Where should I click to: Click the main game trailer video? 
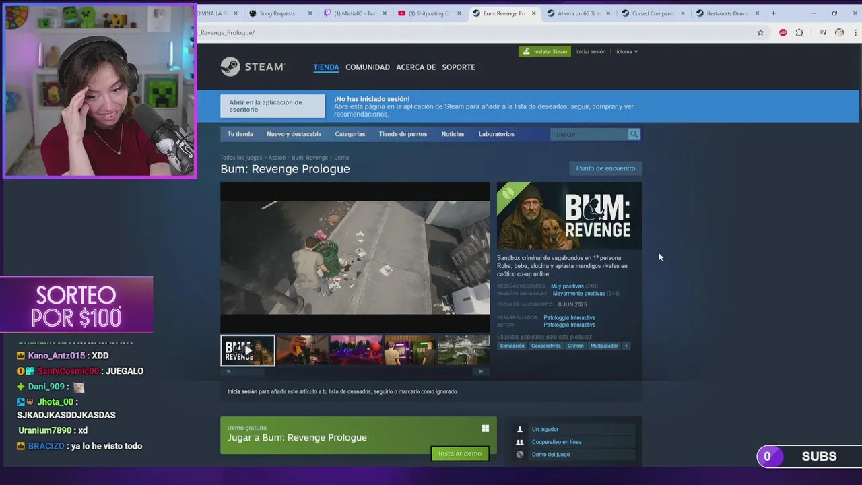pos(355,257)
